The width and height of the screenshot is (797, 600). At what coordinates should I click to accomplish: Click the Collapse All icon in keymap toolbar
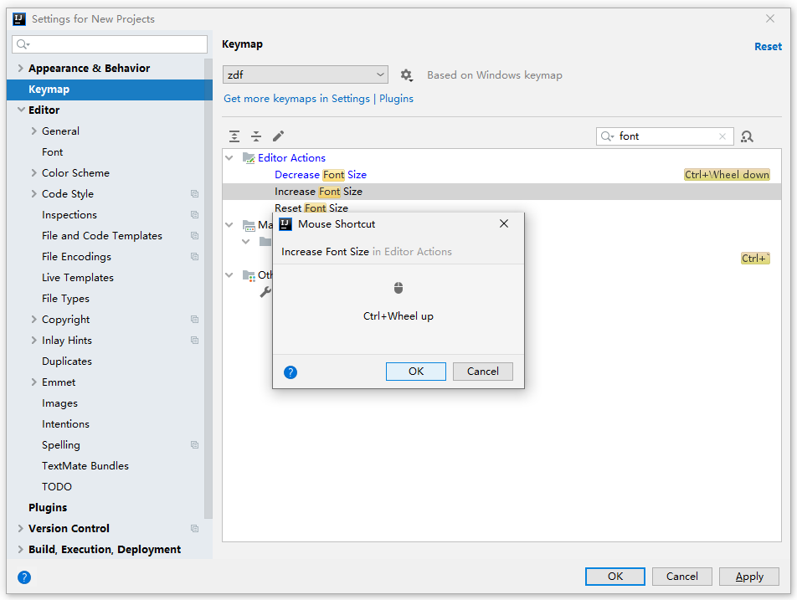pos(256,136)
